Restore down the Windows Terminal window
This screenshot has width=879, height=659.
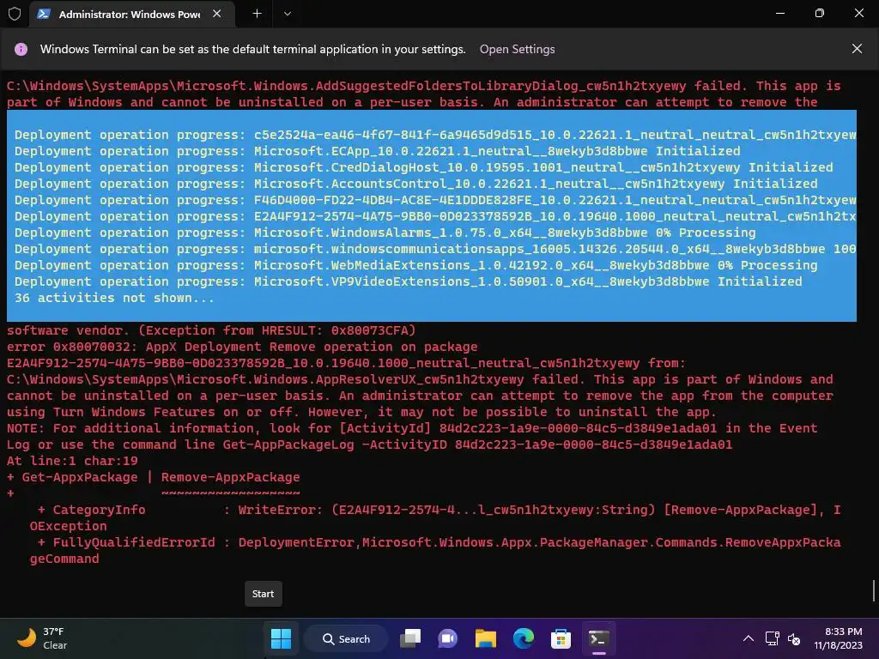coord(820,13)
